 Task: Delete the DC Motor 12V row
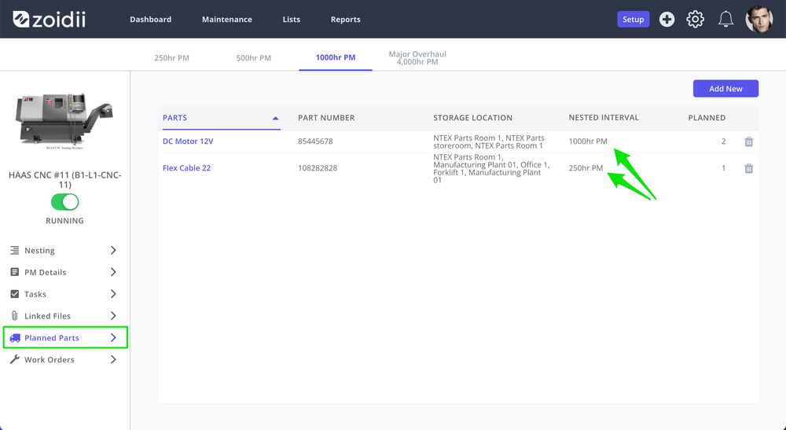(x=748, y=141)
